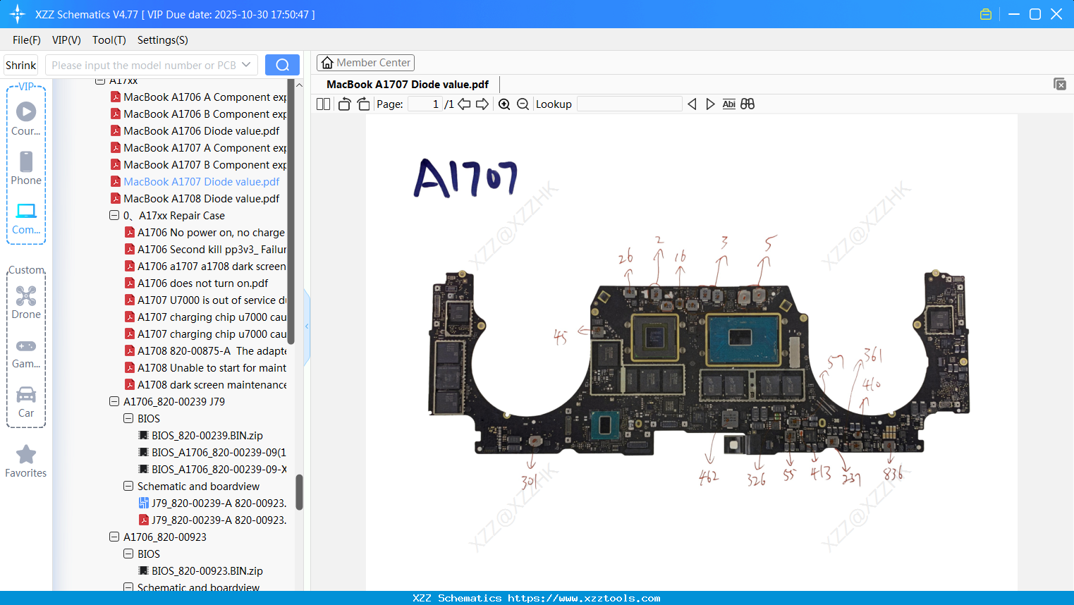Collapse the BIOS folder under A1706_820-00923

point(128,554)
